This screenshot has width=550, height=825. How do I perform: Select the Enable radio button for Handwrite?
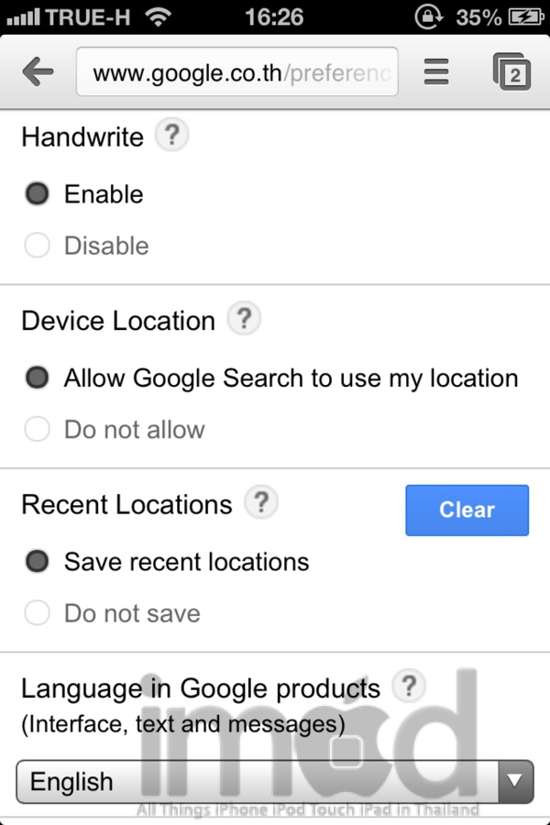point(38,194)
